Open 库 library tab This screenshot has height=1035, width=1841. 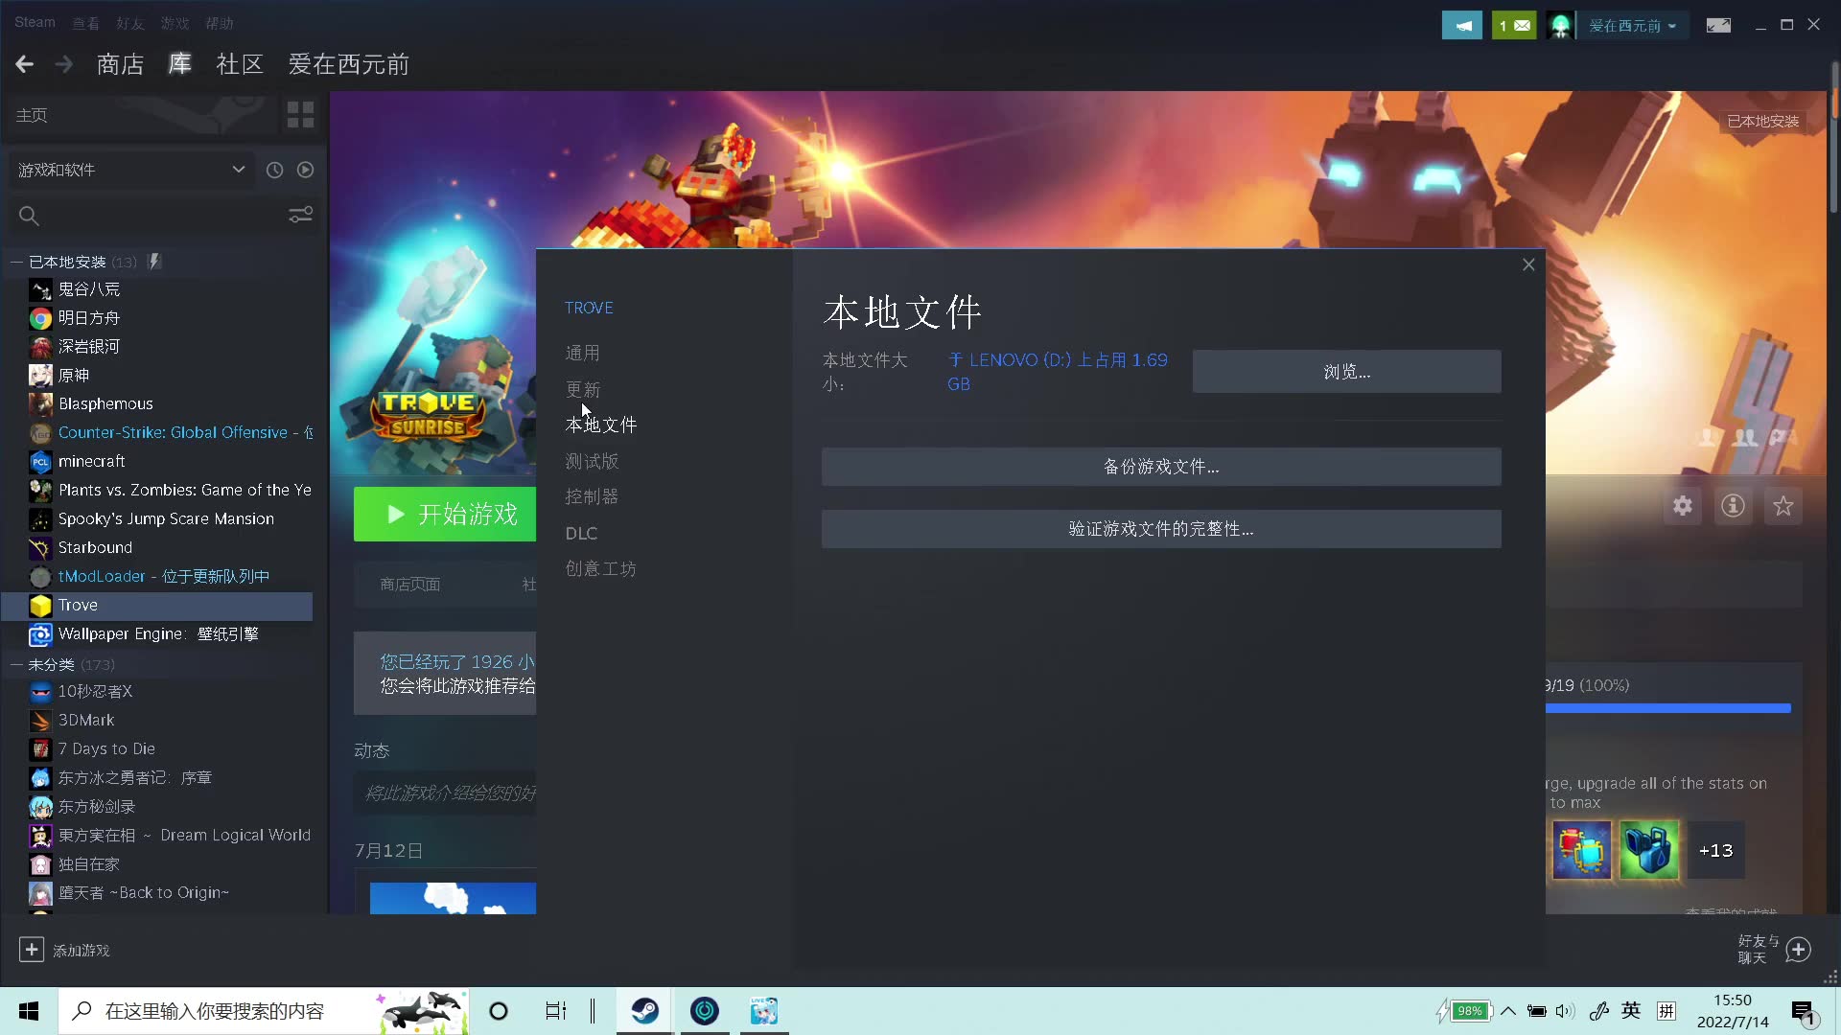(179, 64)
